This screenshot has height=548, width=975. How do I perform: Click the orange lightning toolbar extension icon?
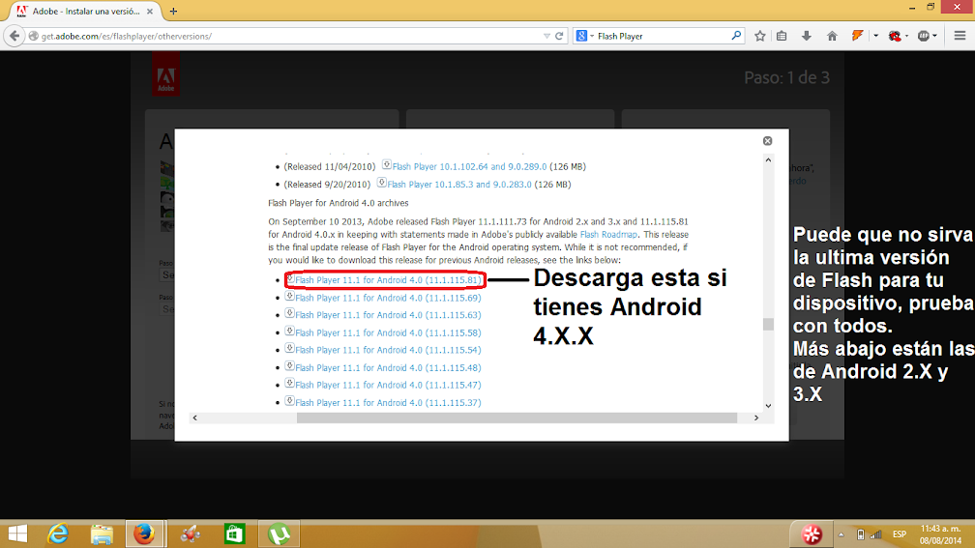point(857,36)
